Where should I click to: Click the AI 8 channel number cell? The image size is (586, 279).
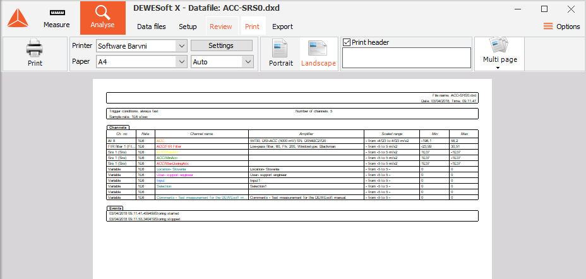[121, 141]
